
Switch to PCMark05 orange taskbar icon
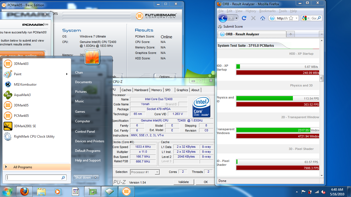click(126, 192)
